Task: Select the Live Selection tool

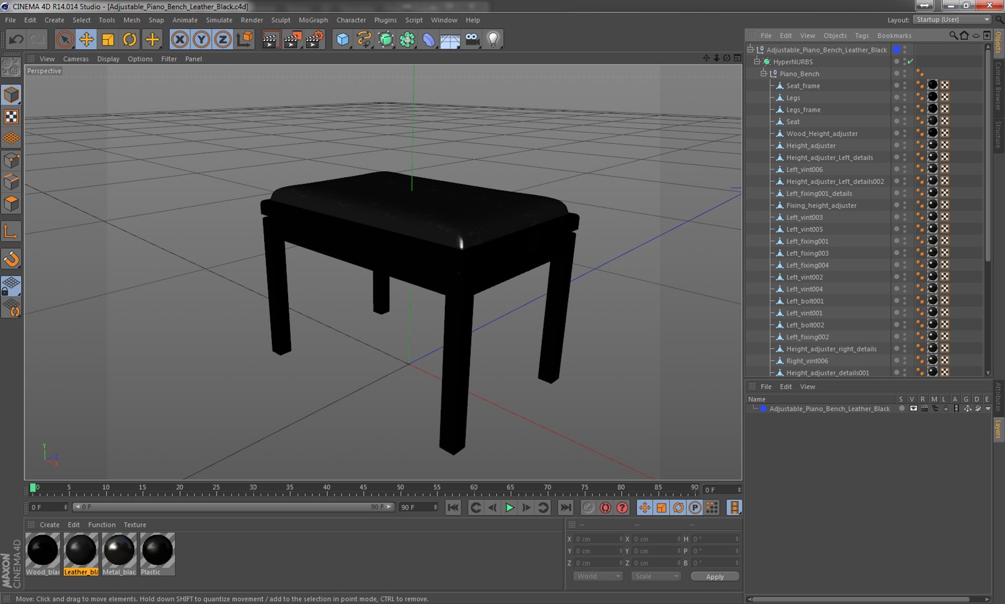Action: 64,39
